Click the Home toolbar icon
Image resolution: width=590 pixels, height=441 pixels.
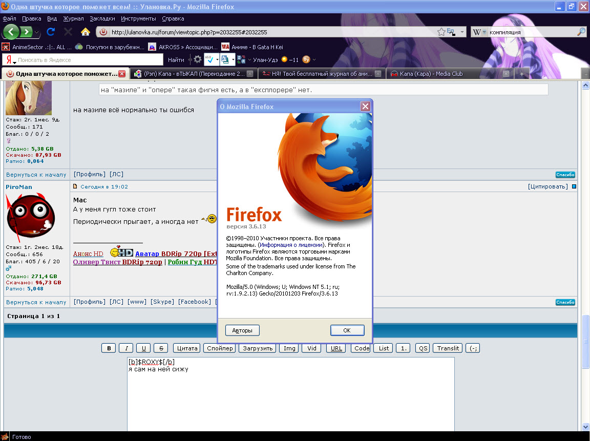[x=85, y=32]
